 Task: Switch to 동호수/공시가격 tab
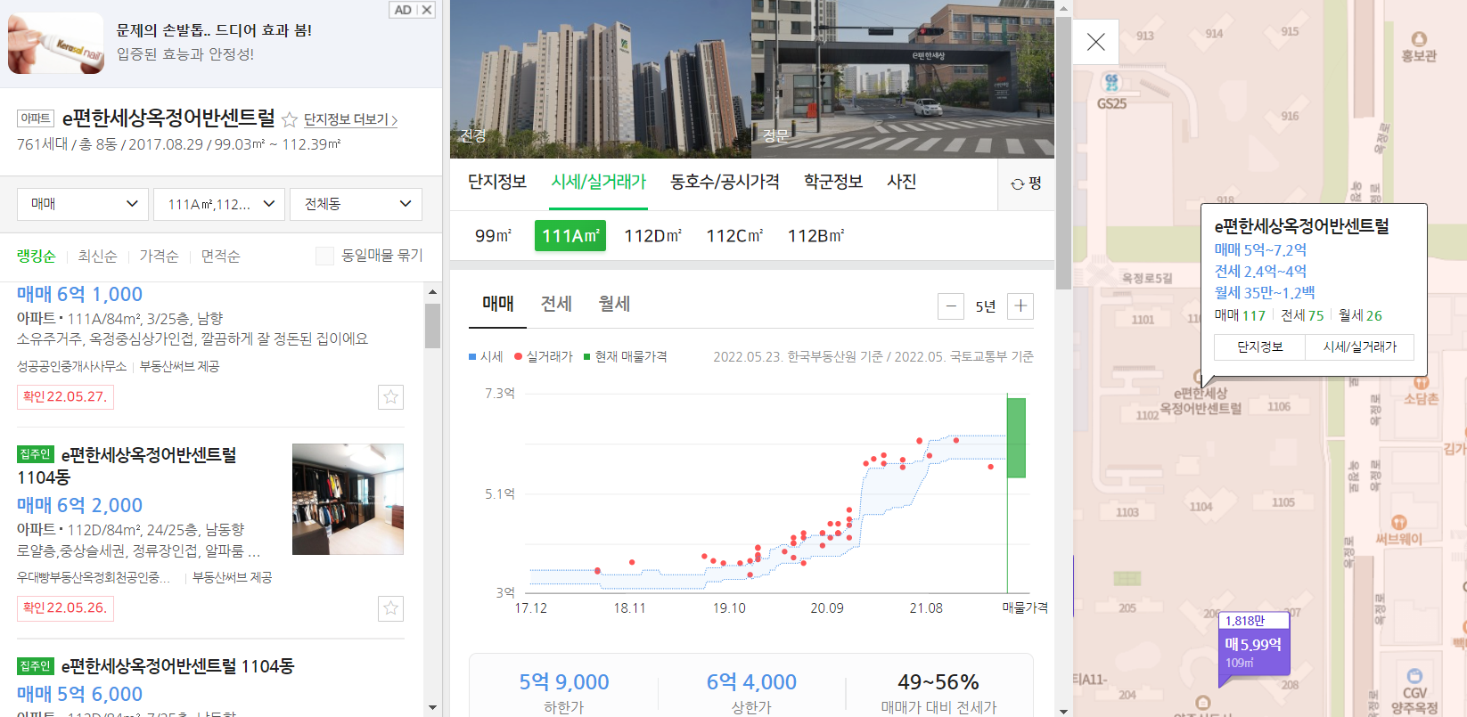[x=725, y=182]
